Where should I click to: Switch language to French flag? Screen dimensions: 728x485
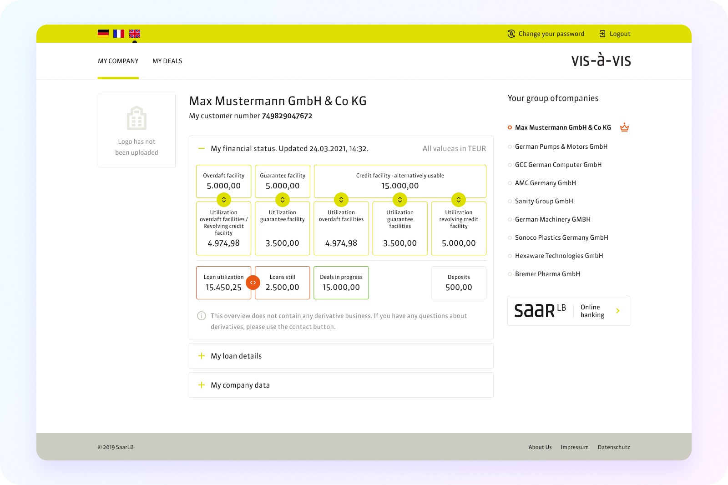[119, 33]
